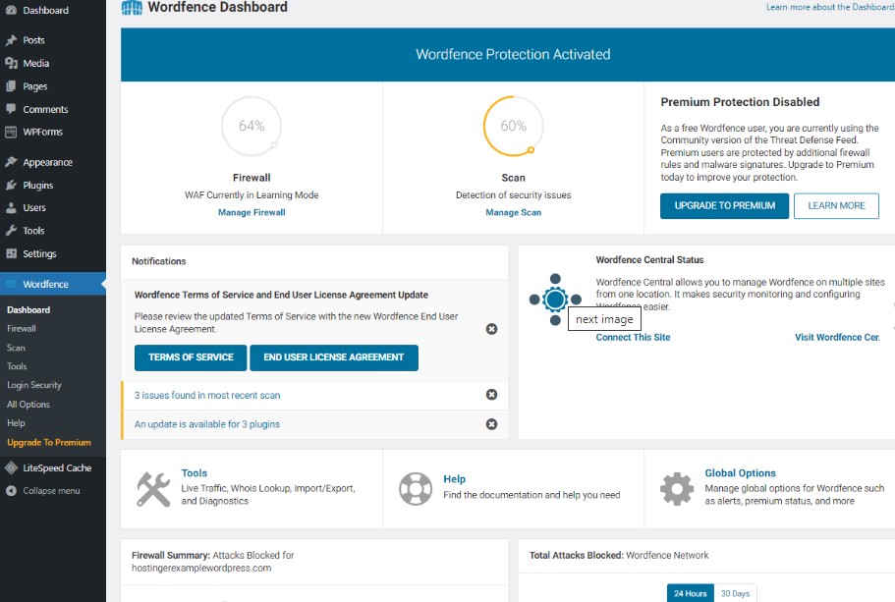Click the Scan 60% progress circle

(x=513, y=126)
